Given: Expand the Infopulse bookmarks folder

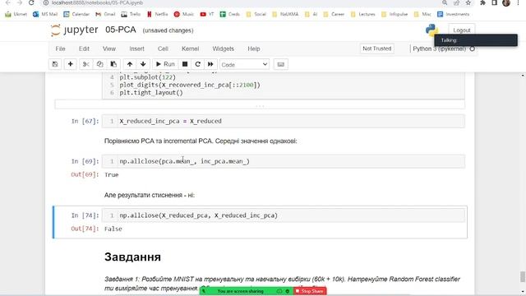Looking at the screenshot, I should 394,14.
